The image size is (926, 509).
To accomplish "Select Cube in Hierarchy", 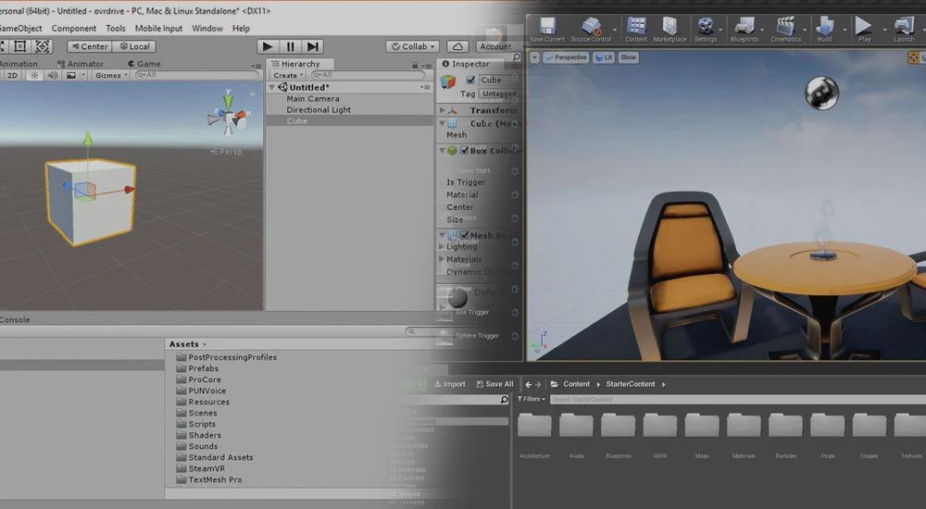I will tap(349, 121).
